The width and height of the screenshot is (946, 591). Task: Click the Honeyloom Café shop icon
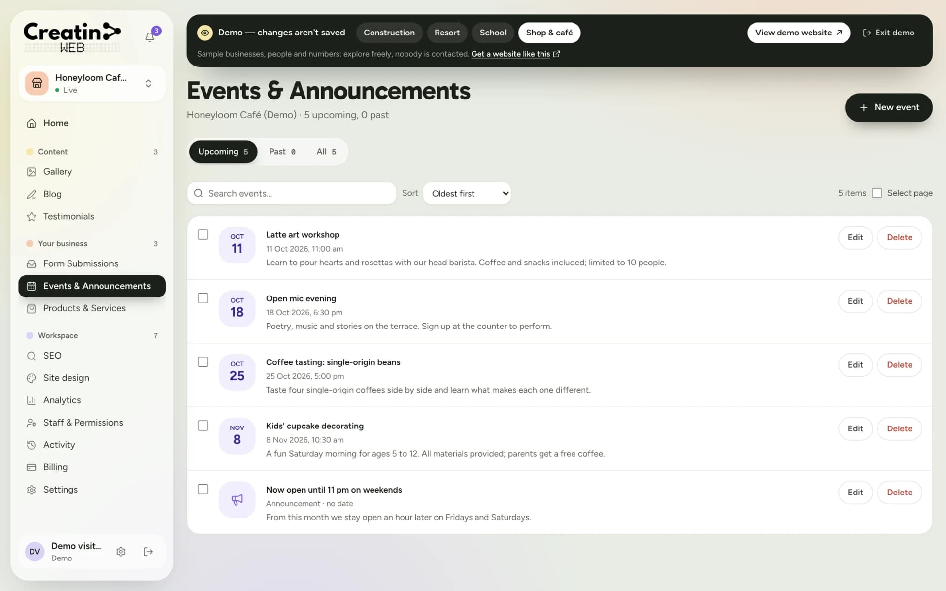pos(37,83)
